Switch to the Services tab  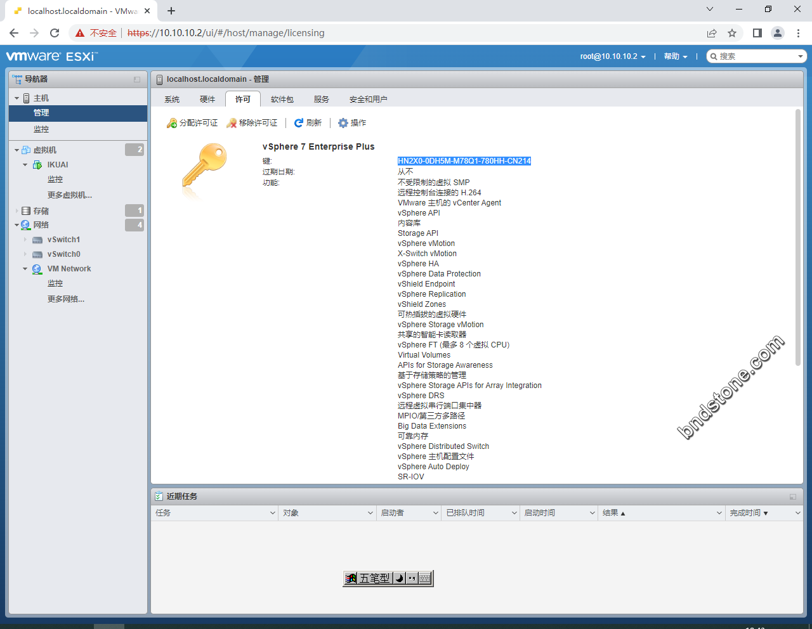[x=322, y=100]
